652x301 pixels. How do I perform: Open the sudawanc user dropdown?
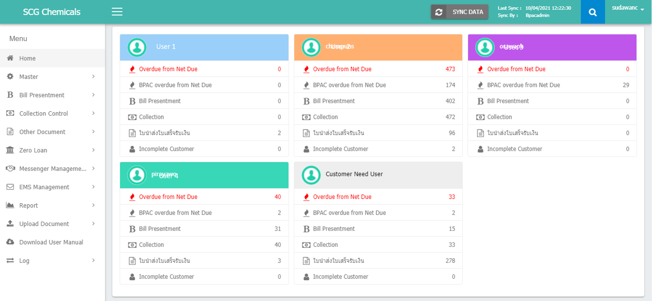[x=628, y=8]
